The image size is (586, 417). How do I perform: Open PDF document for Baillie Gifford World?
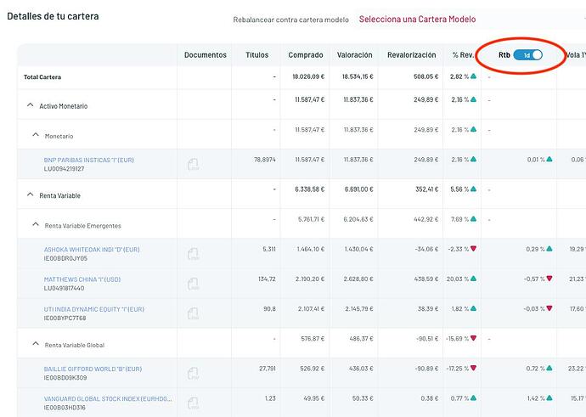tap(193, 374)
